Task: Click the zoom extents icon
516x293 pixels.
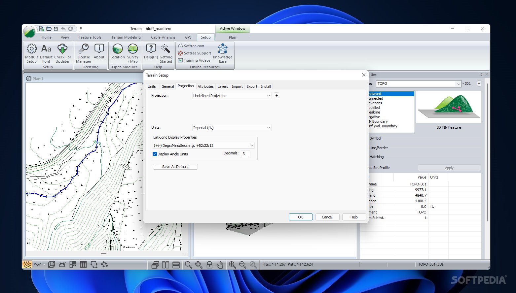Action: 199,265
